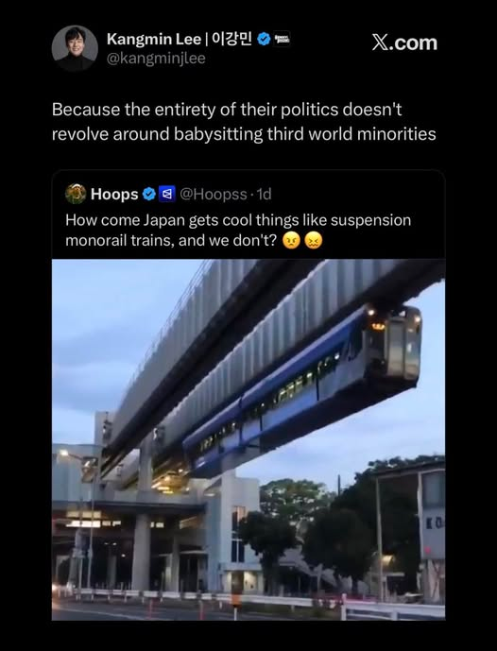This screenshot has width=497, height=651.
Task: Open the Kangmin Lee display name link
Action: click(180, 39)
